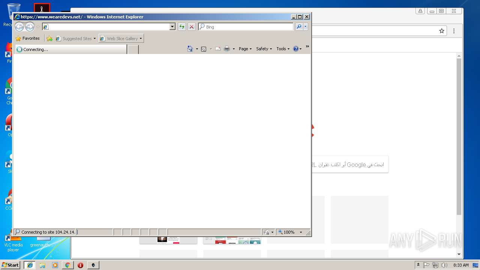480x270 pixels.
Task: Open Suggested Sites link
Action: coord(73,38)
